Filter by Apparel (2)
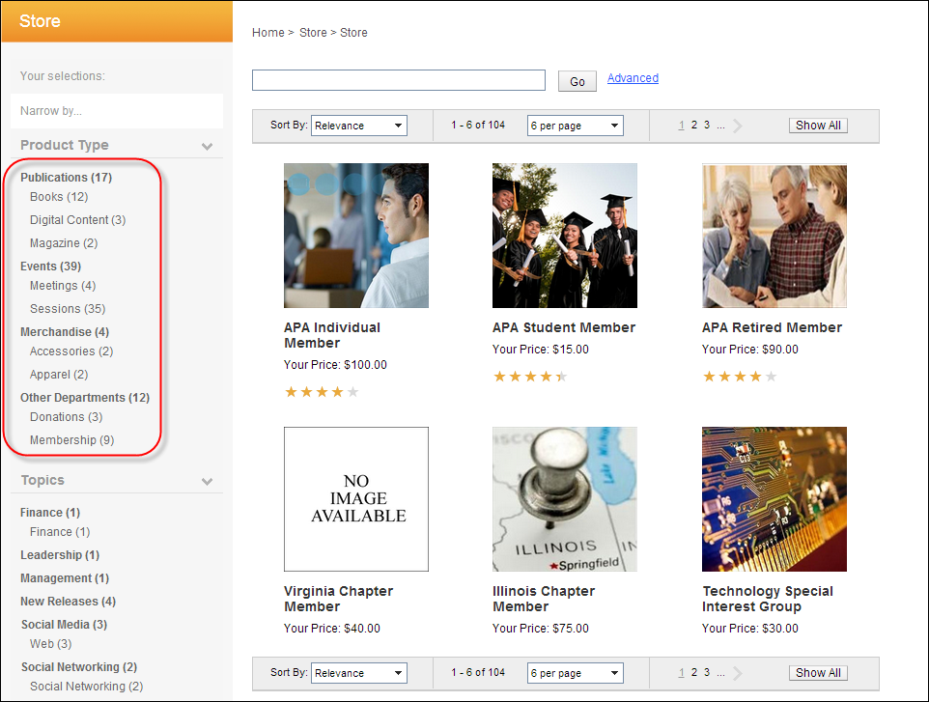This screenshot has width=929, height=702. click(x=59, y=375)
